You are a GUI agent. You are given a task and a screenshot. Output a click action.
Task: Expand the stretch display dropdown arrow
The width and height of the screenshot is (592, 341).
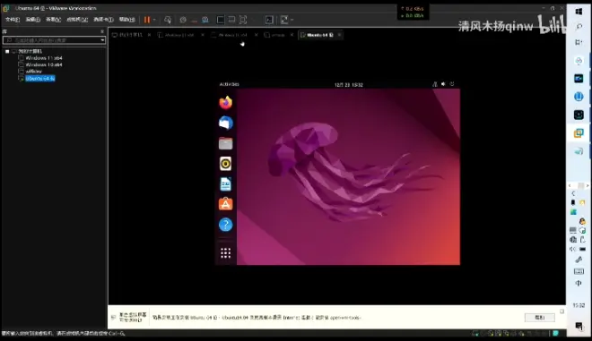[292, 20]
